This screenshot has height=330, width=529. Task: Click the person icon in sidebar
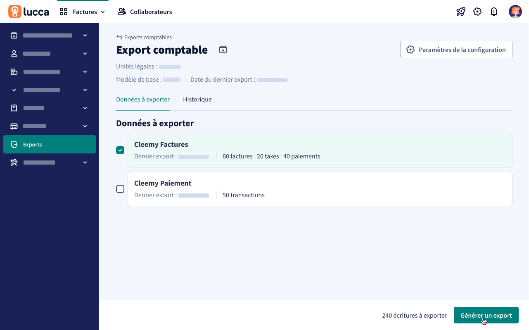(14, 54)
